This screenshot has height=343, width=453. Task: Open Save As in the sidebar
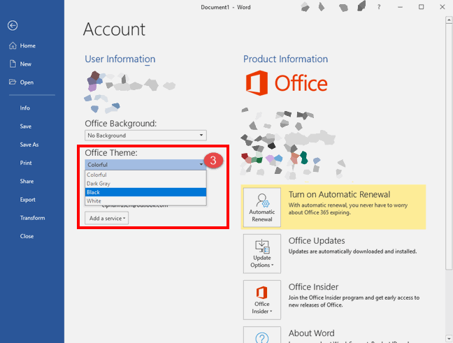pos(29,145)
